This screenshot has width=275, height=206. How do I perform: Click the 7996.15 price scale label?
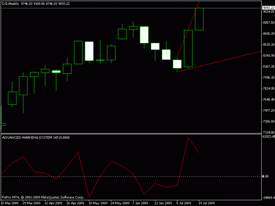point(268,77)
